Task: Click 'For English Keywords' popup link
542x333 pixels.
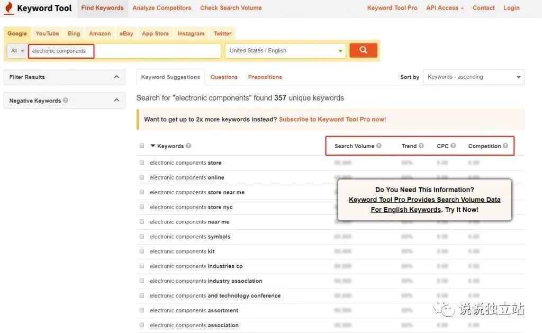Action: tap(406, 210)
